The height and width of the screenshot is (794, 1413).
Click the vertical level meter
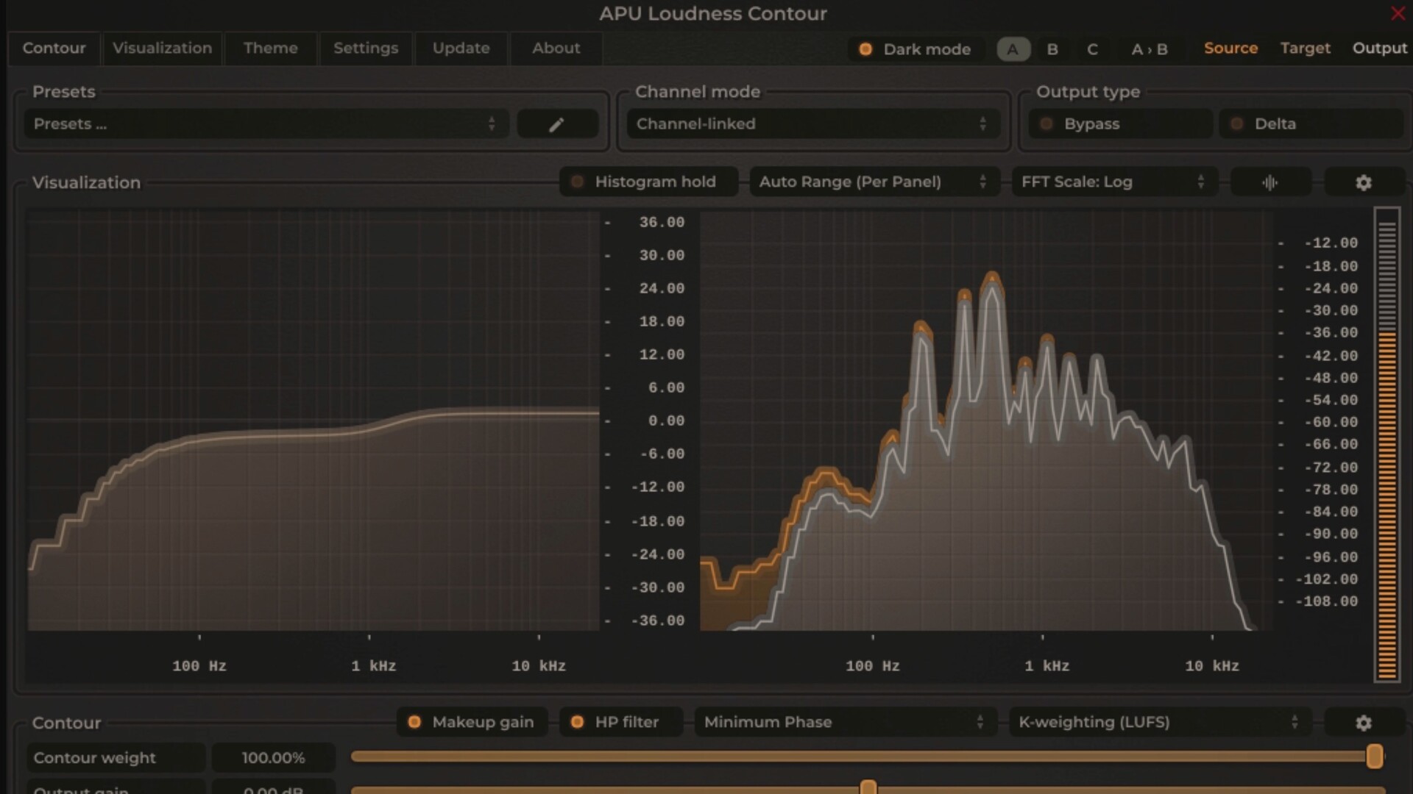coord(1387,445)
